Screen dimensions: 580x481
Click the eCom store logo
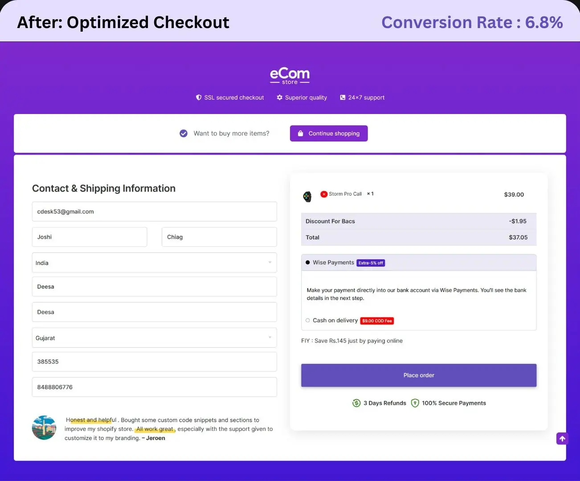pyautogui.click(x=290, y=76)
